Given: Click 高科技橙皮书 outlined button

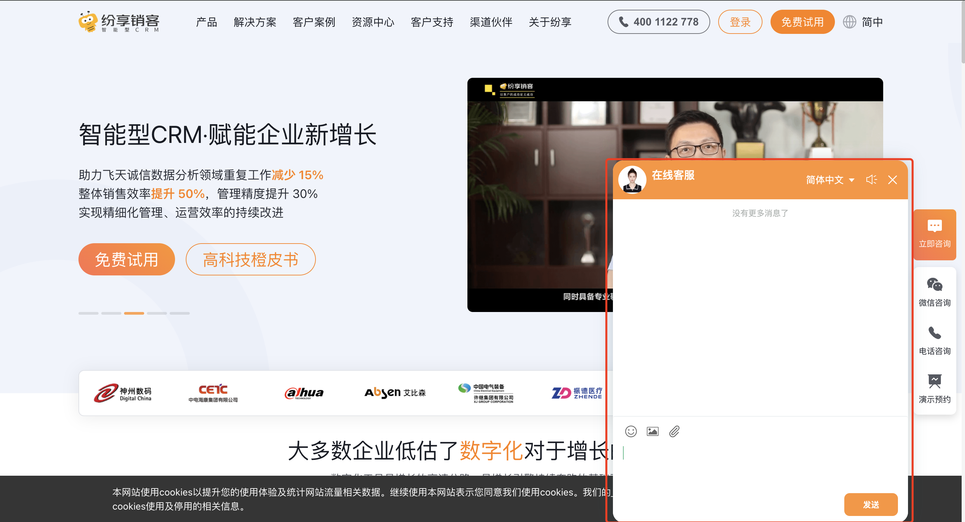Looking at the screenshot, I should click(250, 260).
